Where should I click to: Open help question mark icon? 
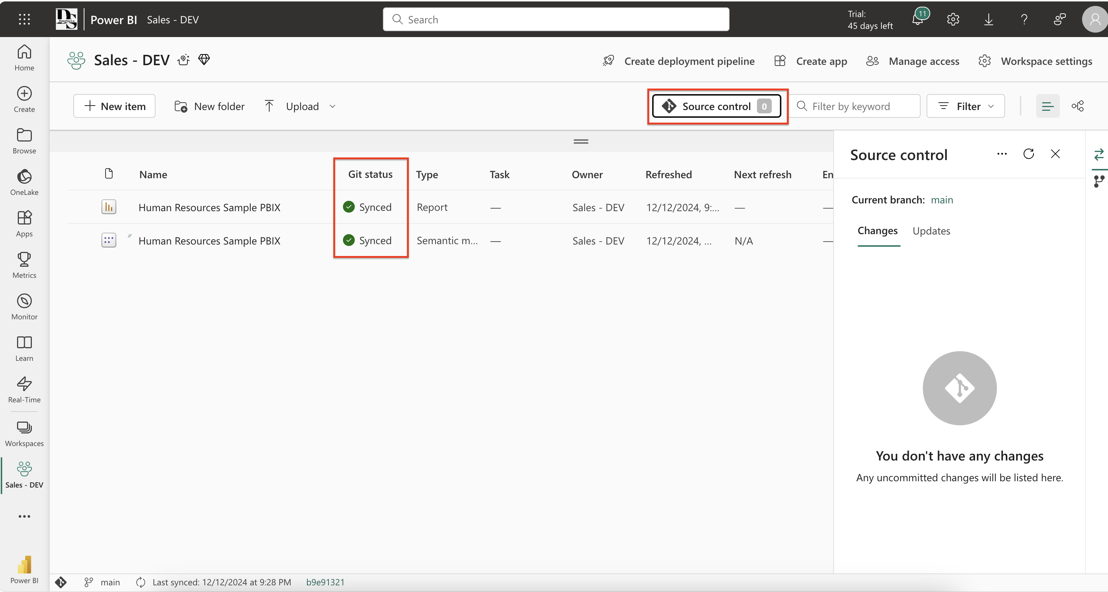1024,19
